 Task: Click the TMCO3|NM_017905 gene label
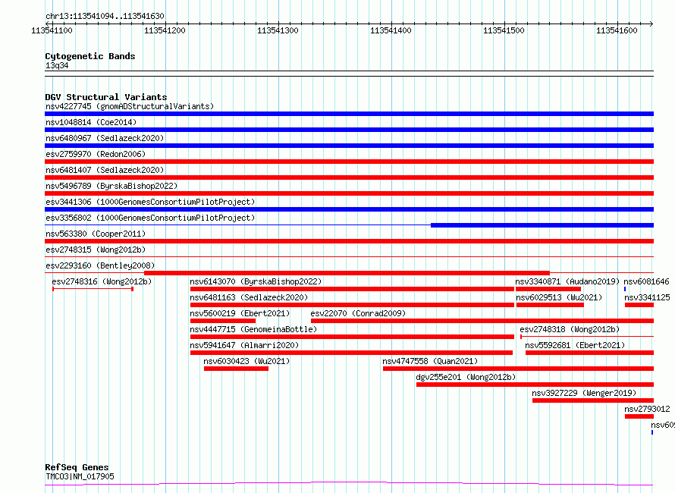pos(80,476)
